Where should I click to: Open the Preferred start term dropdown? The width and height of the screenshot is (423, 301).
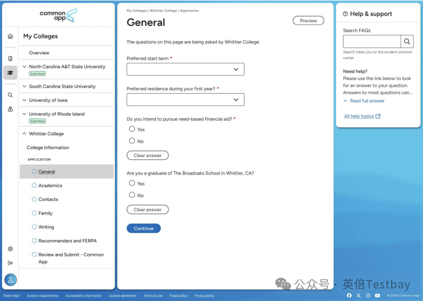[x=185, y=69]
